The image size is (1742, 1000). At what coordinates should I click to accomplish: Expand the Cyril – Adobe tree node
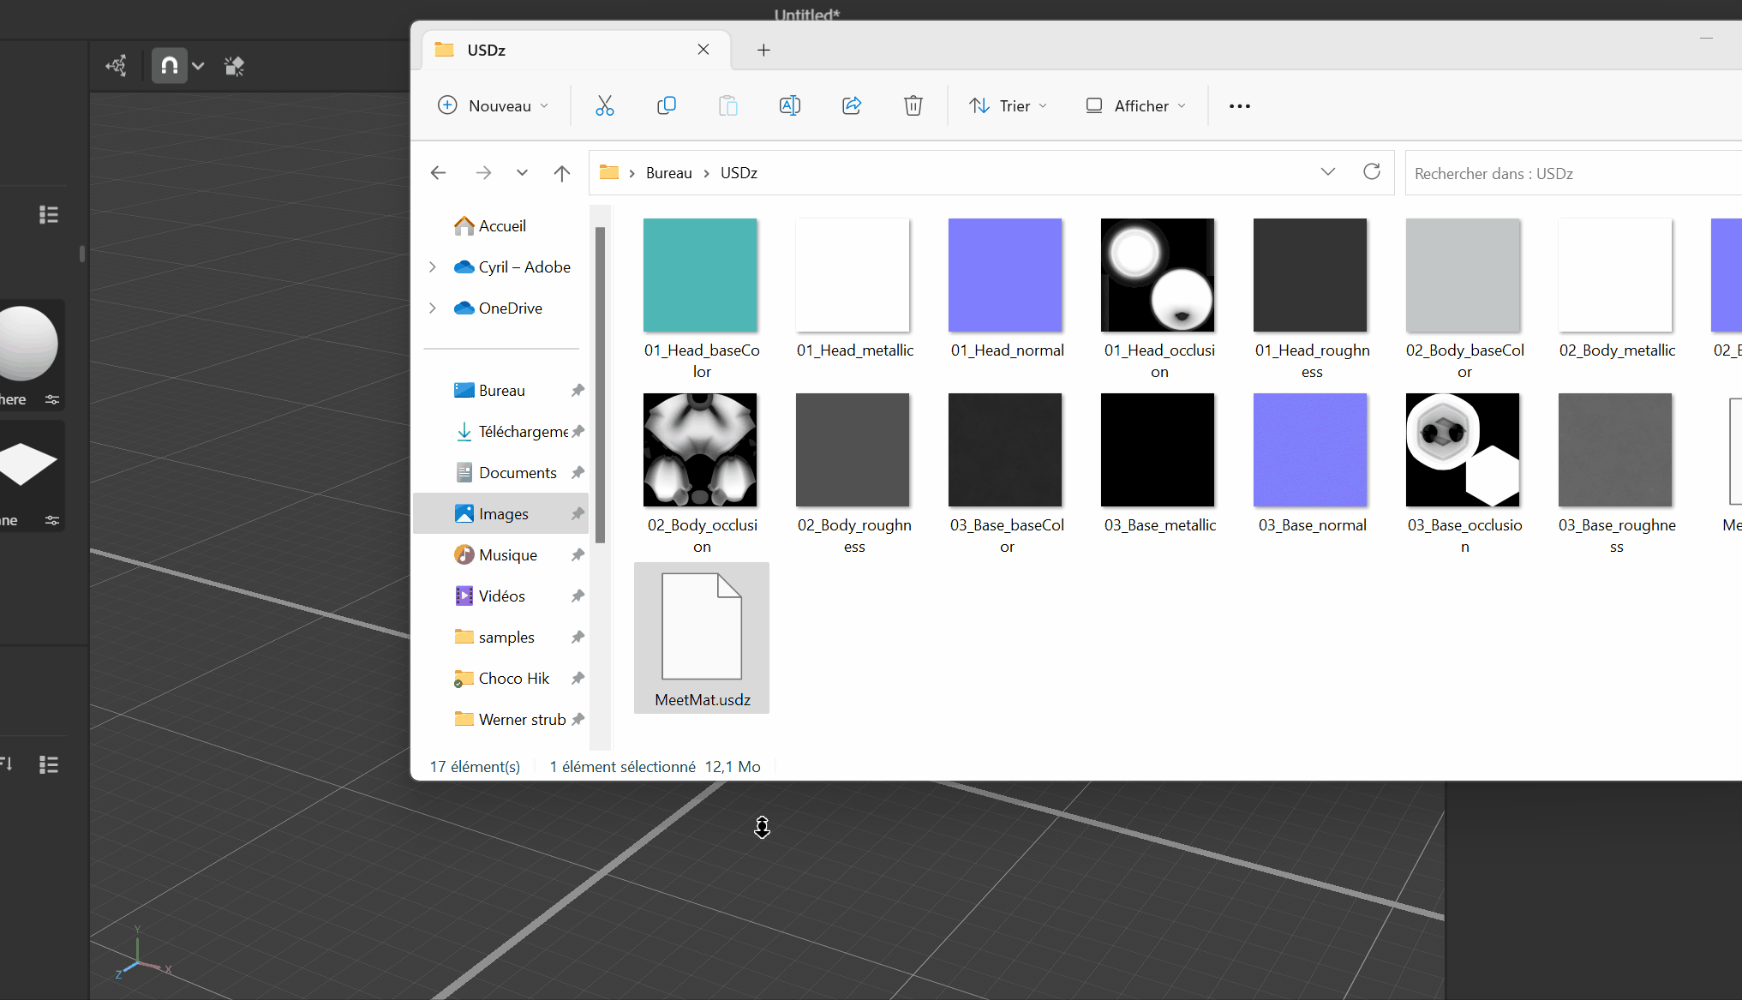click(433, 267)
